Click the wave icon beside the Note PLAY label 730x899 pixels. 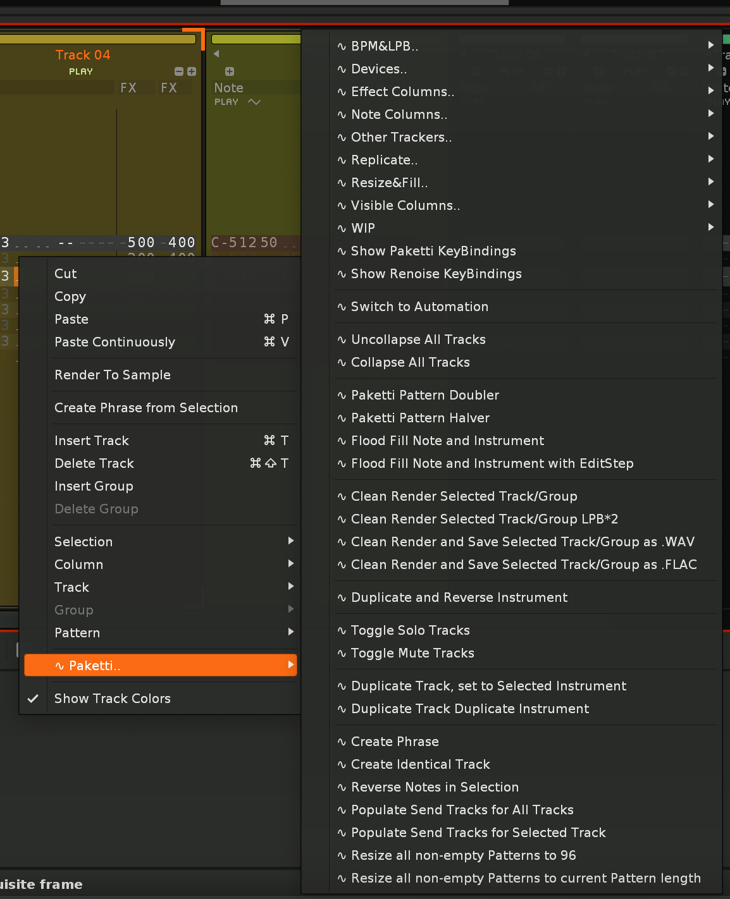254,102
